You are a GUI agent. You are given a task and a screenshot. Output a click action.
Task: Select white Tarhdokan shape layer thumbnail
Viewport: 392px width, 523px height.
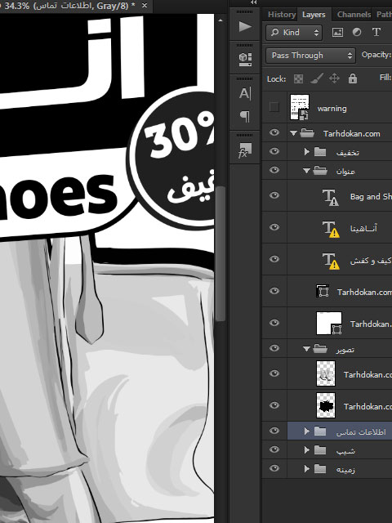coord(328,323)
